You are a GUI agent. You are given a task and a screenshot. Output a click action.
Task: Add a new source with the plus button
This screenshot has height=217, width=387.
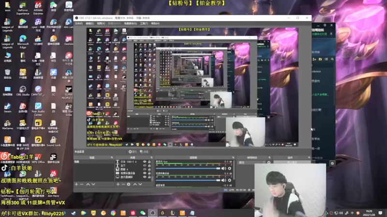(x=118, y=184)
